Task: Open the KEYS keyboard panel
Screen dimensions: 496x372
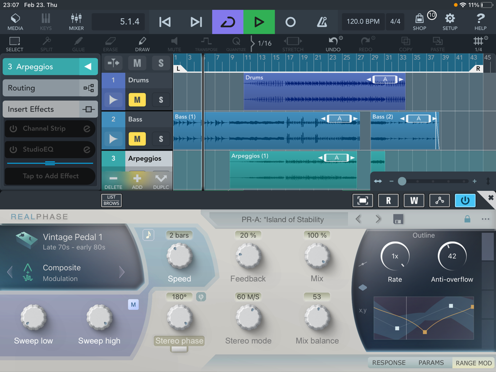Action: click(46, 22)
